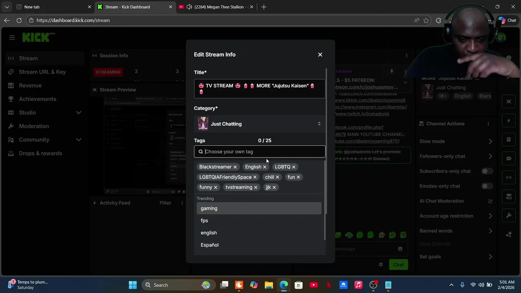Image resolution: width=521 pixels, height=293 pixels.
Task: Remove the funny tag
Action: [215, 188]
